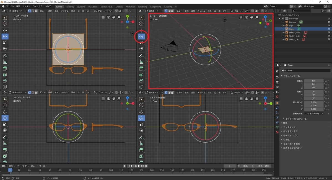Click frame 100 on the timeline ruler
Screen dimensions: 332x180
111,170
